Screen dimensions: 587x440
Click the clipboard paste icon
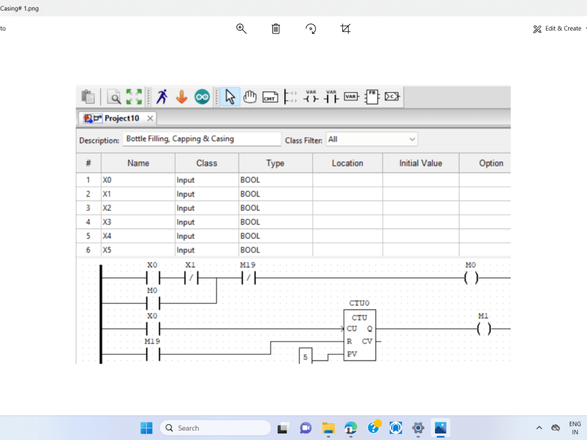88,96
